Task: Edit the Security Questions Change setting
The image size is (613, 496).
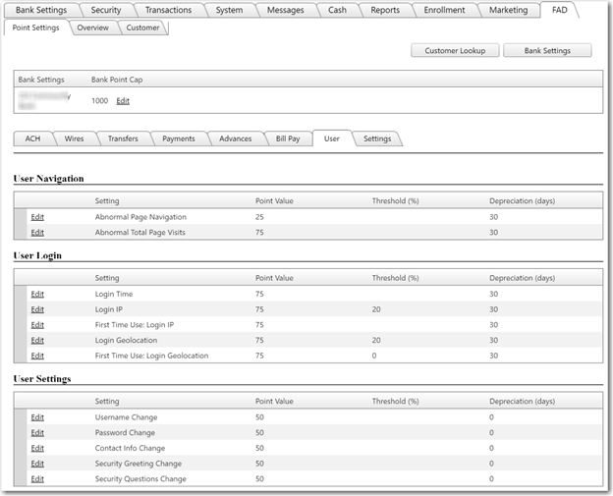Action: [37, 479]
